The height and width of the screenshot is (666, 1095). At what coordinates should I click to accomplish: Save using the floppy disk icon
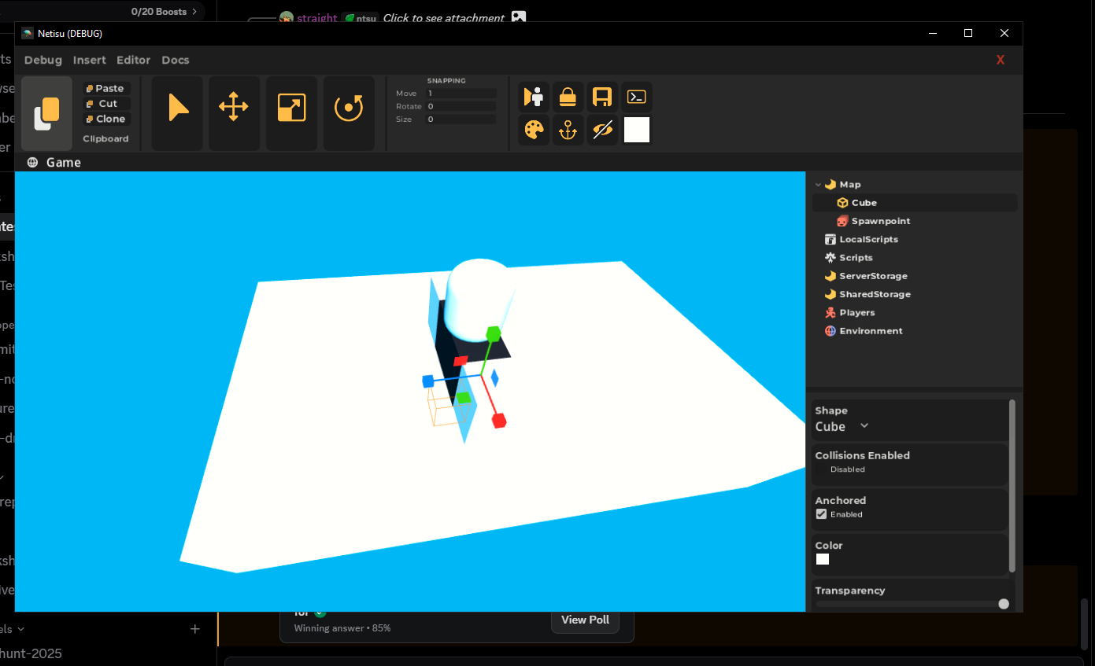pyautogui.click(x=602, y=97)
